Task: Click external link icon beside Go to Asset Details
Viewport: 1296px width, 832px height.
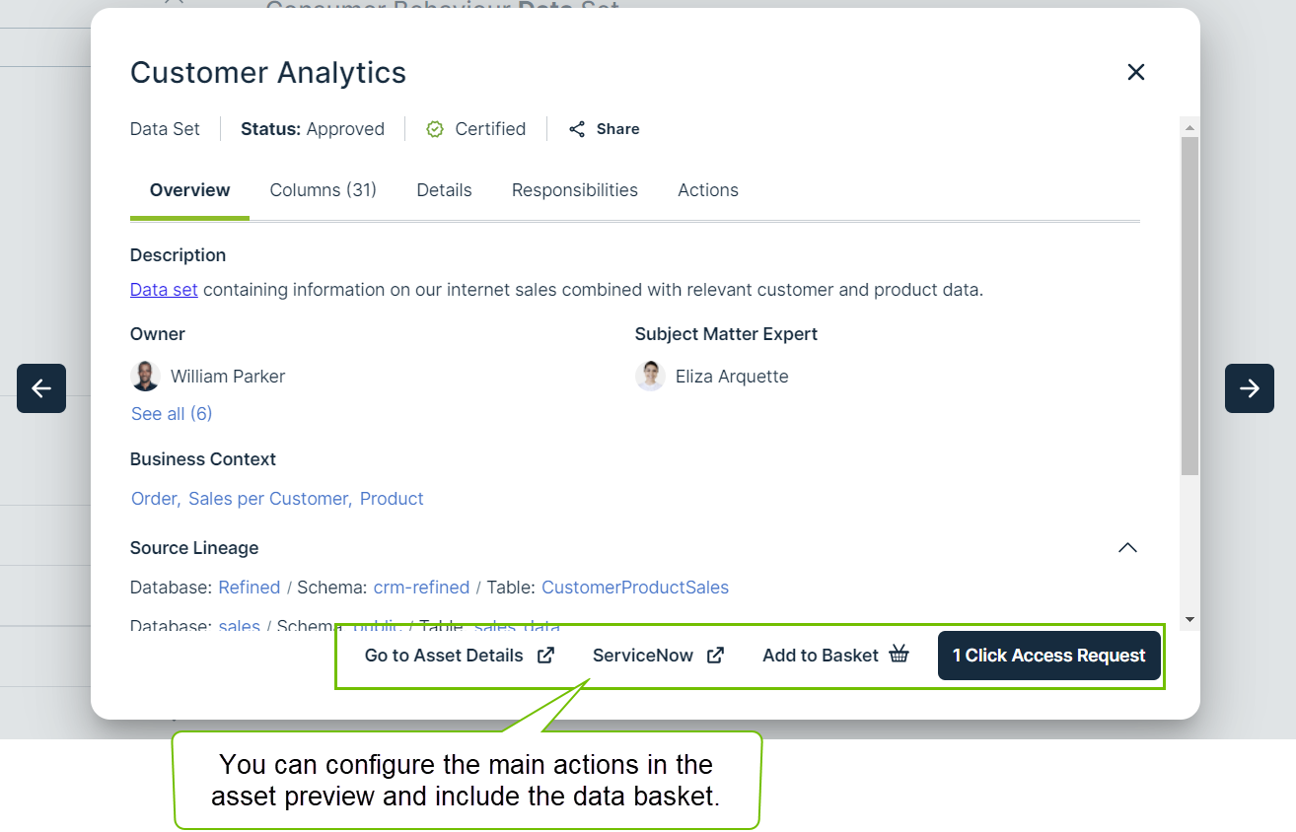Action: 545,656
